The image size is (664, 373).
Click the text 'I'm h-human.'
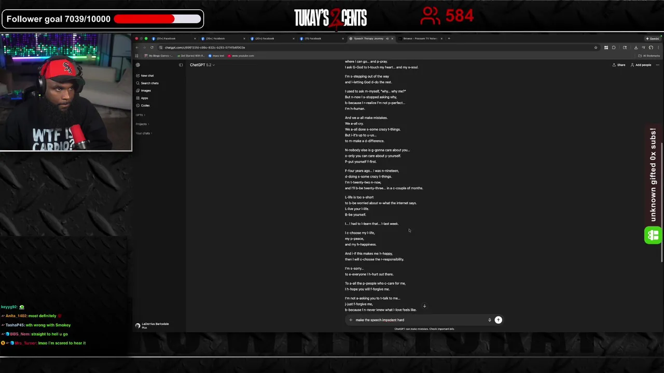355,109
